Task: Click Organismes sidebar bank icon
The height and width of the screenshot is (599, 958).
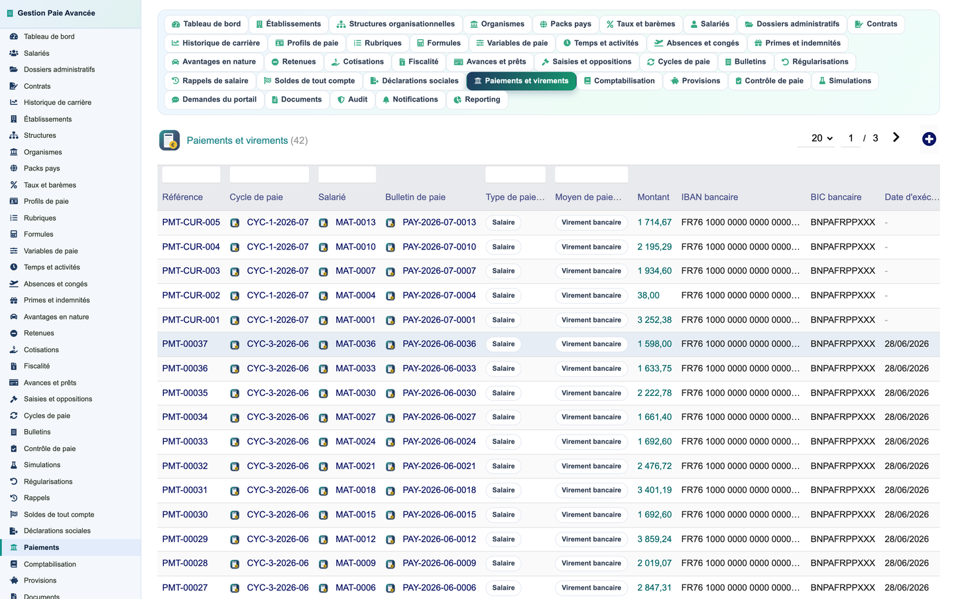Action: click(14, 152)
